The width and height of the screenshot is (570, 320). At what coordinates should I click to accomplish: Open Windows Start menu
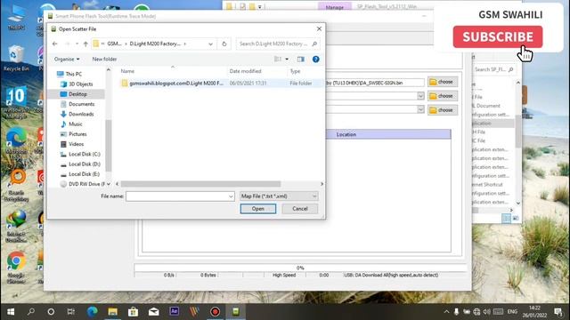[x=11, y=312]
